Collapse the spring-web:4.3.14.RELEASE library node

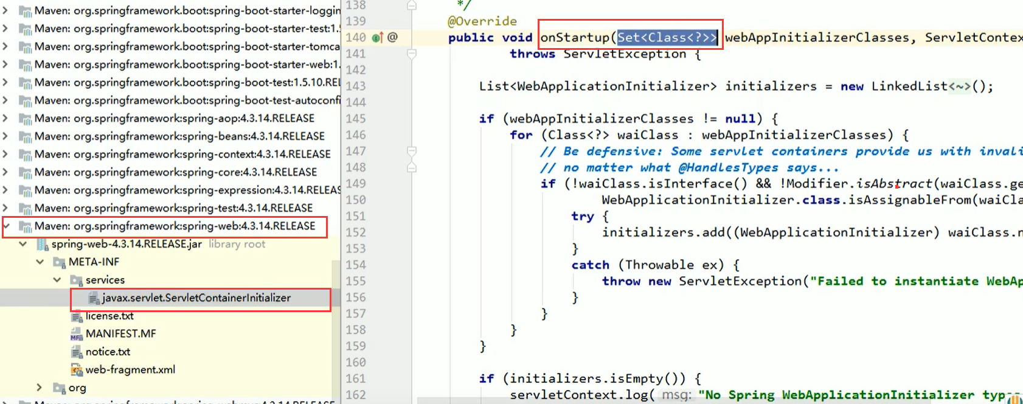(6, 226)
